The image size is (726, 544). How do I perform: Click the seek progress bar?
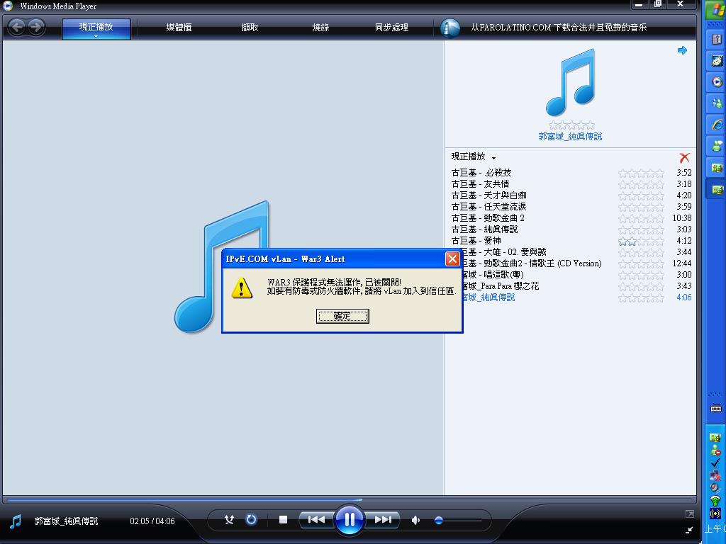(x=350, y=499)
